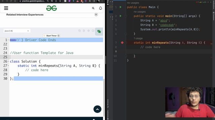Screen dimensions: 215x120
Task: Open the Notifications tool window tab
Action: (x=214, y=5)
